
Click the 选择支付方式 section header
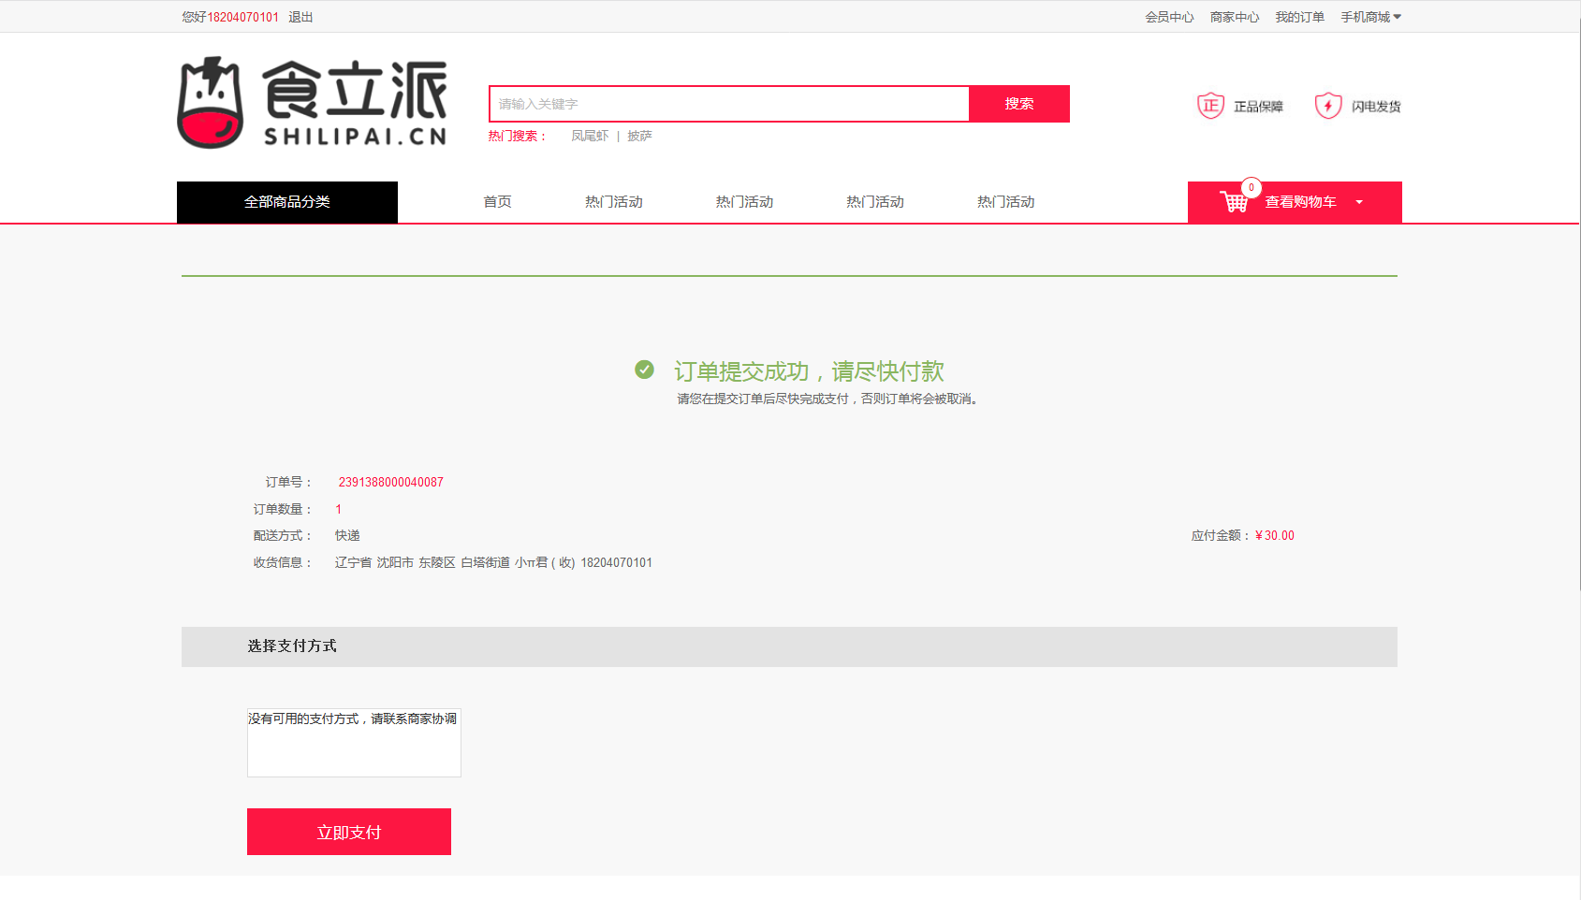tap(789, 646)
